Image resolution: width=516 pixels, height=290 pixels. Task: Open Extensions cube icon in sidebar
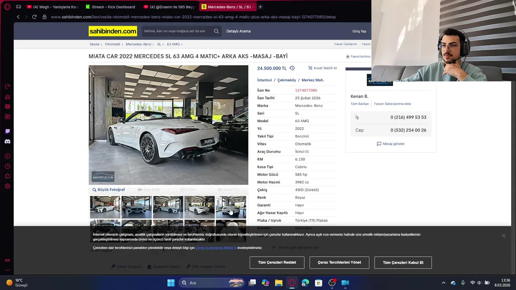(7, 176)
